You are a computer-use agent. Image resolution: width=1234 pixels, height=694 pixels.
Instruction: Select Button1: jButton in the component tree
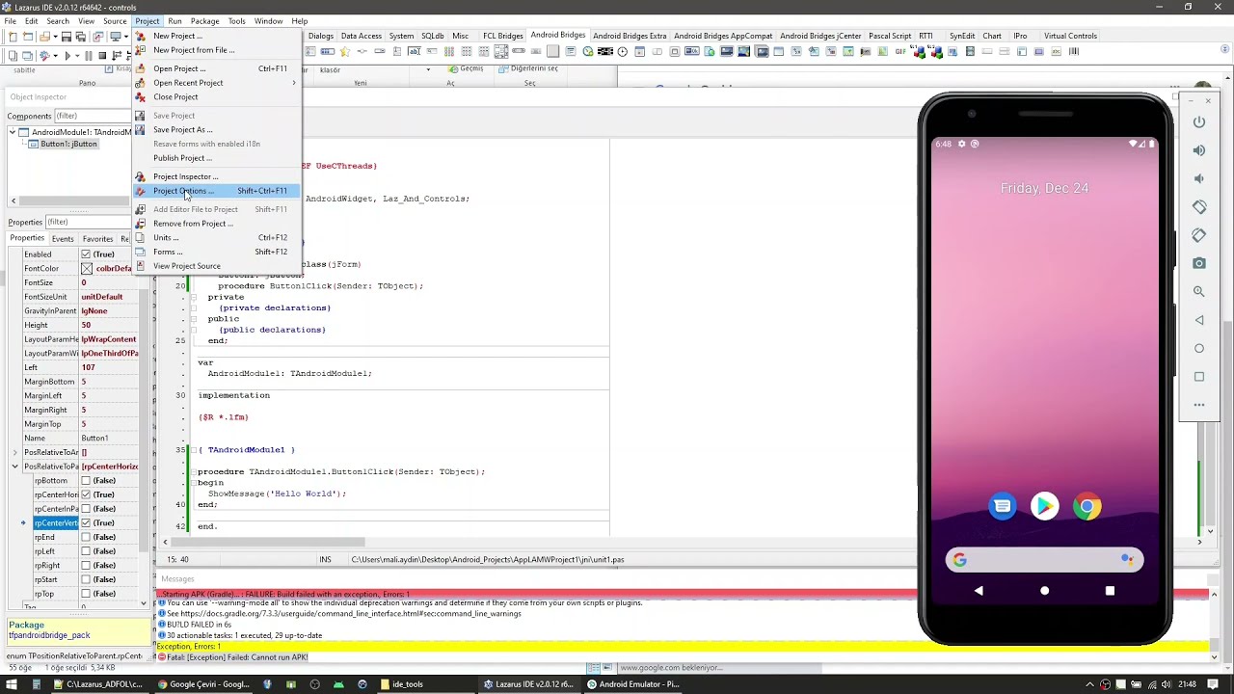click(68, 144)
